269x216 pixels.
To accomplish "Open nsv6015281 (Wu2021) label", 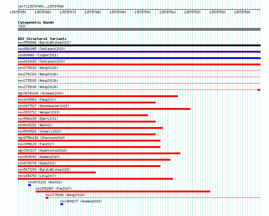I will pyautogui.click(x=35, y=125).
